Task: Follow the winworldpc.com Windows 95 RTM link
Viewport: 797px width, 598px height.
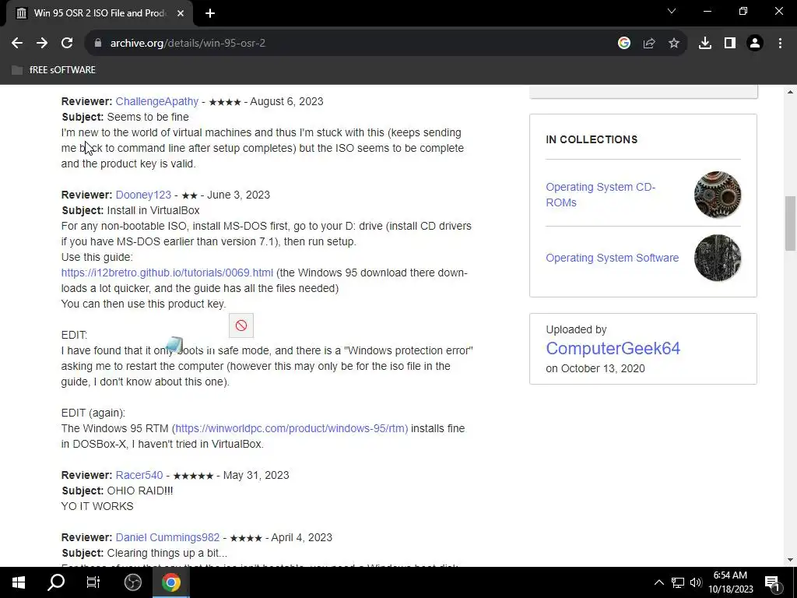Action: (x=290, y=428)
